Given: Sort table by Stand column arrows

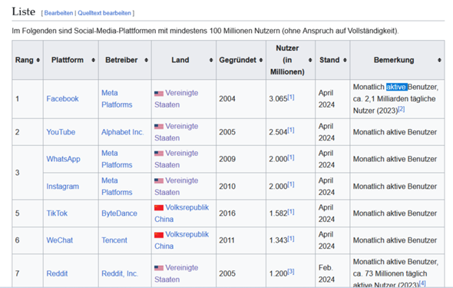Looking at the screenshot, I should tap(345, 60).
